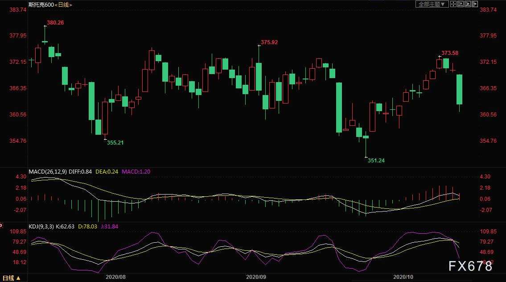This screenshot has width=506, height=282.
Task: Click the 2020/10 date marker
Action: (403, 277)
